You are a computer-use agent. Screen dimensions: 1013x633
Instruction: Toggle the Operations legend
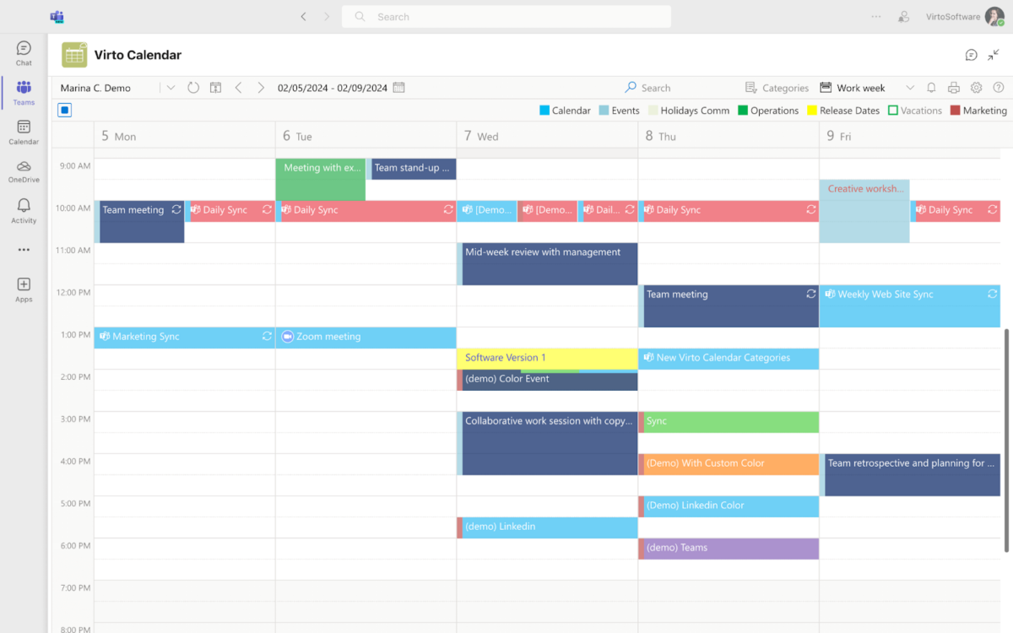[x=768, y=111]
